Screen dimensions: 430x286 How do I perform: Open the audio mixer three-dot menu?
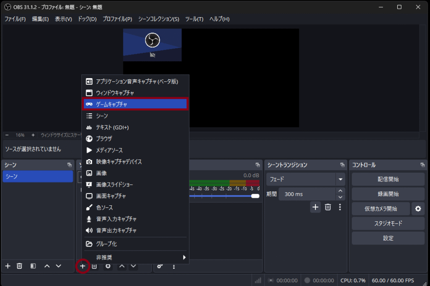click(173, 266)
